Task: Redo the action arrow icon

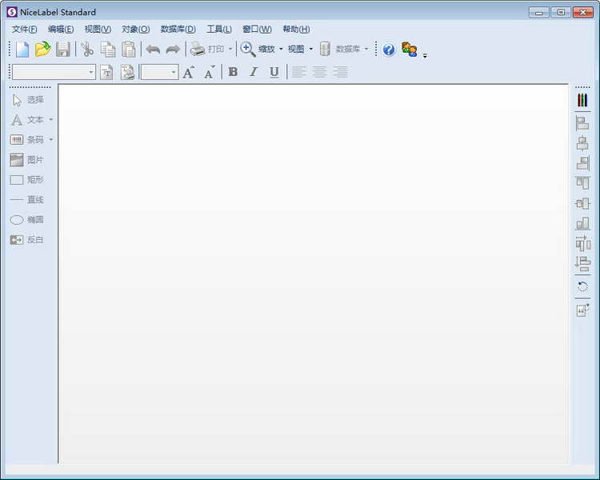Action: coord(173,50)
